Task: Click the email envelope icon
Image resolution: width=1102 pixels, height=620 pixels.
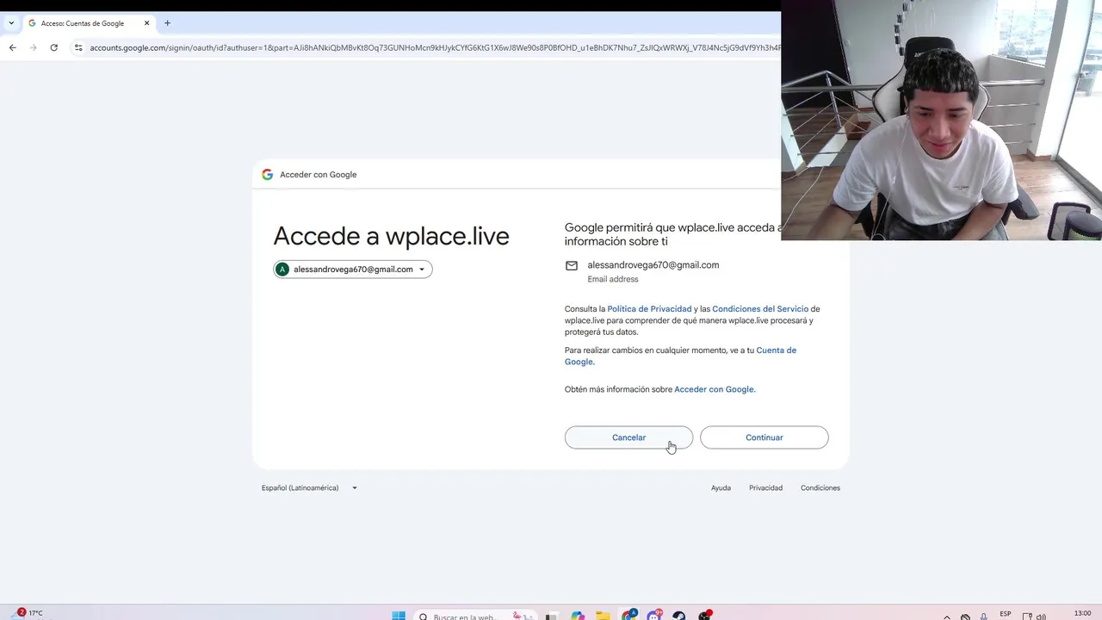Action: coord(572,265)
